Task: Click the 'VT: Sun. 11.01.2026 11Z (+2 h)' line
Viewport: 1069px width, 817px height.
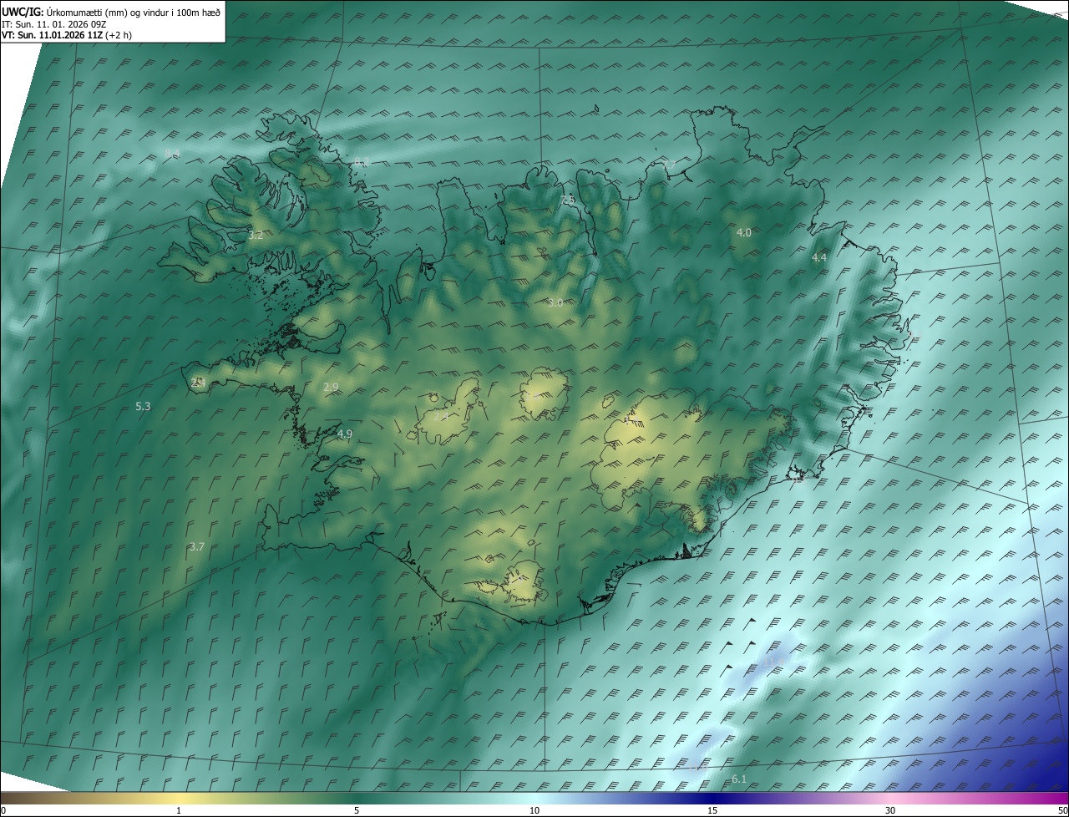Action: click(x=67, y=35)
